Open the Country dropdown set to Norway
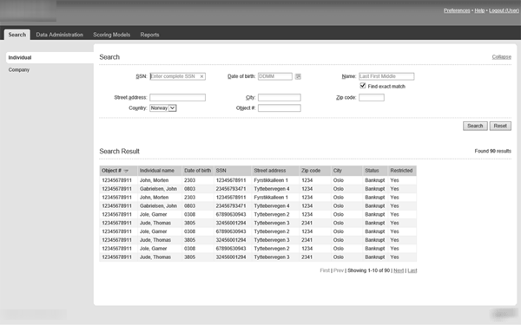 tap(163, 108)
